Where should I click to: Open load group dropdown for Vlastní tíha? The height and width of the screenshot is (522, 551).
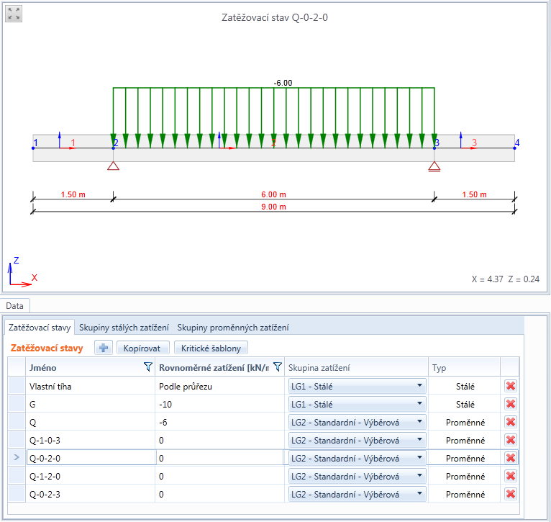pos(357,386)
